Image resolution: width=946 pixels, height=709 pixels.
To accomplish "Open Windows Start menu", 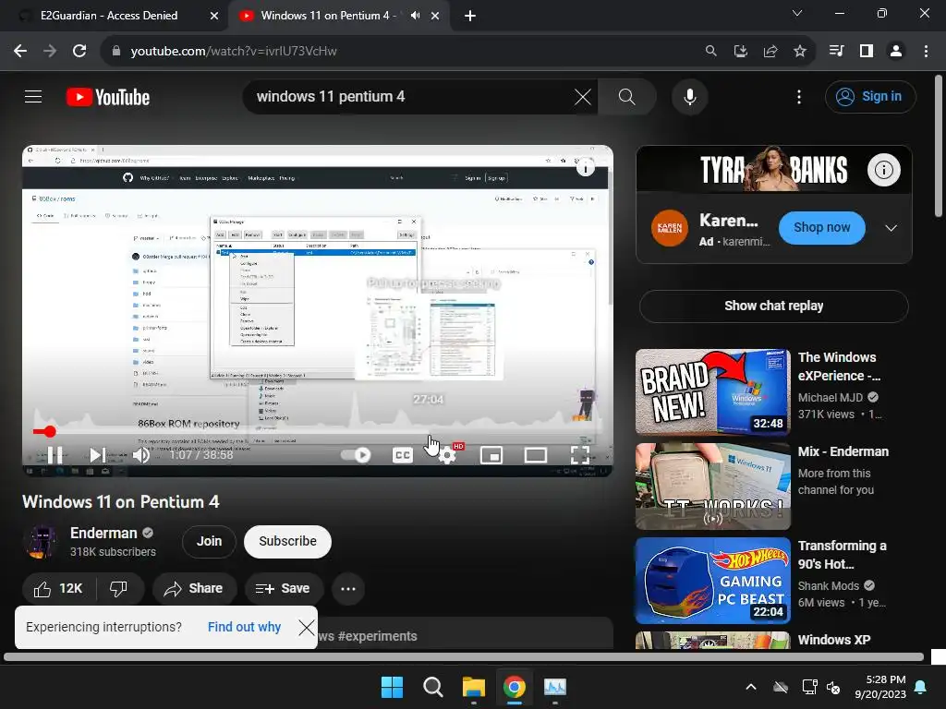I will 392,687.
